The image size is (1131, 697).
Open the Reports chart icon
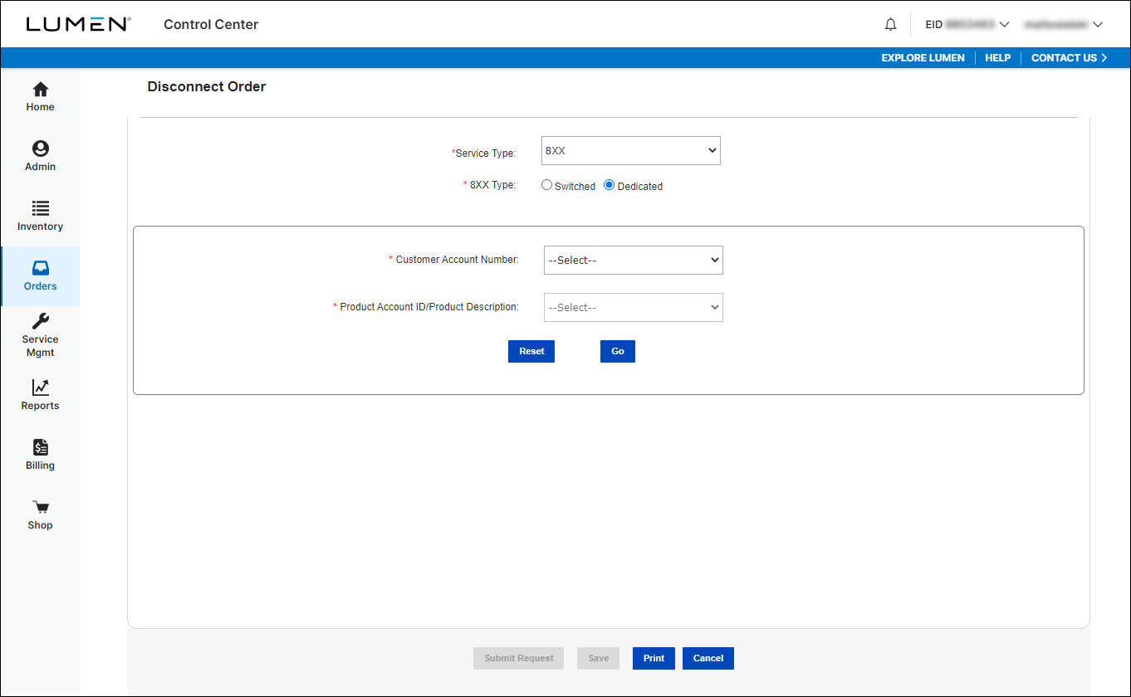[x=40, y=387]
